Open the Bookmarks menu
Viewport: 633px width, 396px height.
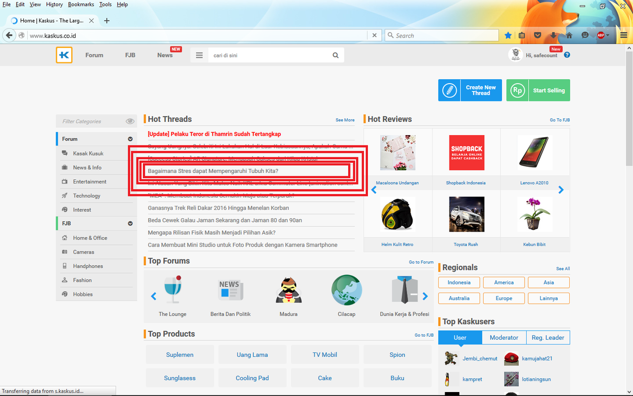click(x=81, y=4)
